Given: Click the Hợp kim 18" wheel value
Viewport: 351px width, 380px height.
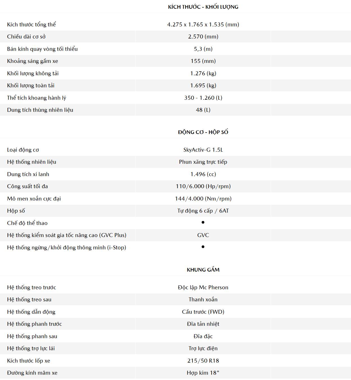Looking at the screenshot, I should click(203, 373).
